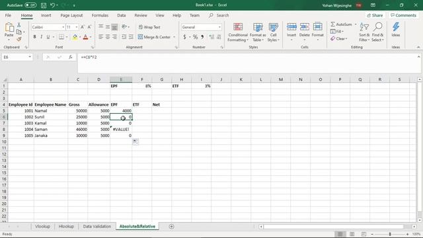Apply comma style
The image size is (423, 238).
click(202, 37)
